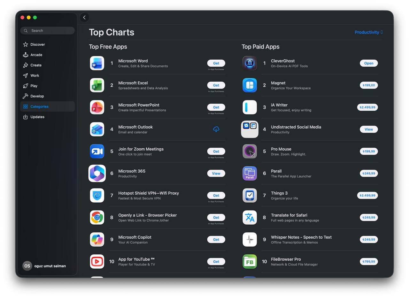Click the Things 3 app icon

coord(250,195)
